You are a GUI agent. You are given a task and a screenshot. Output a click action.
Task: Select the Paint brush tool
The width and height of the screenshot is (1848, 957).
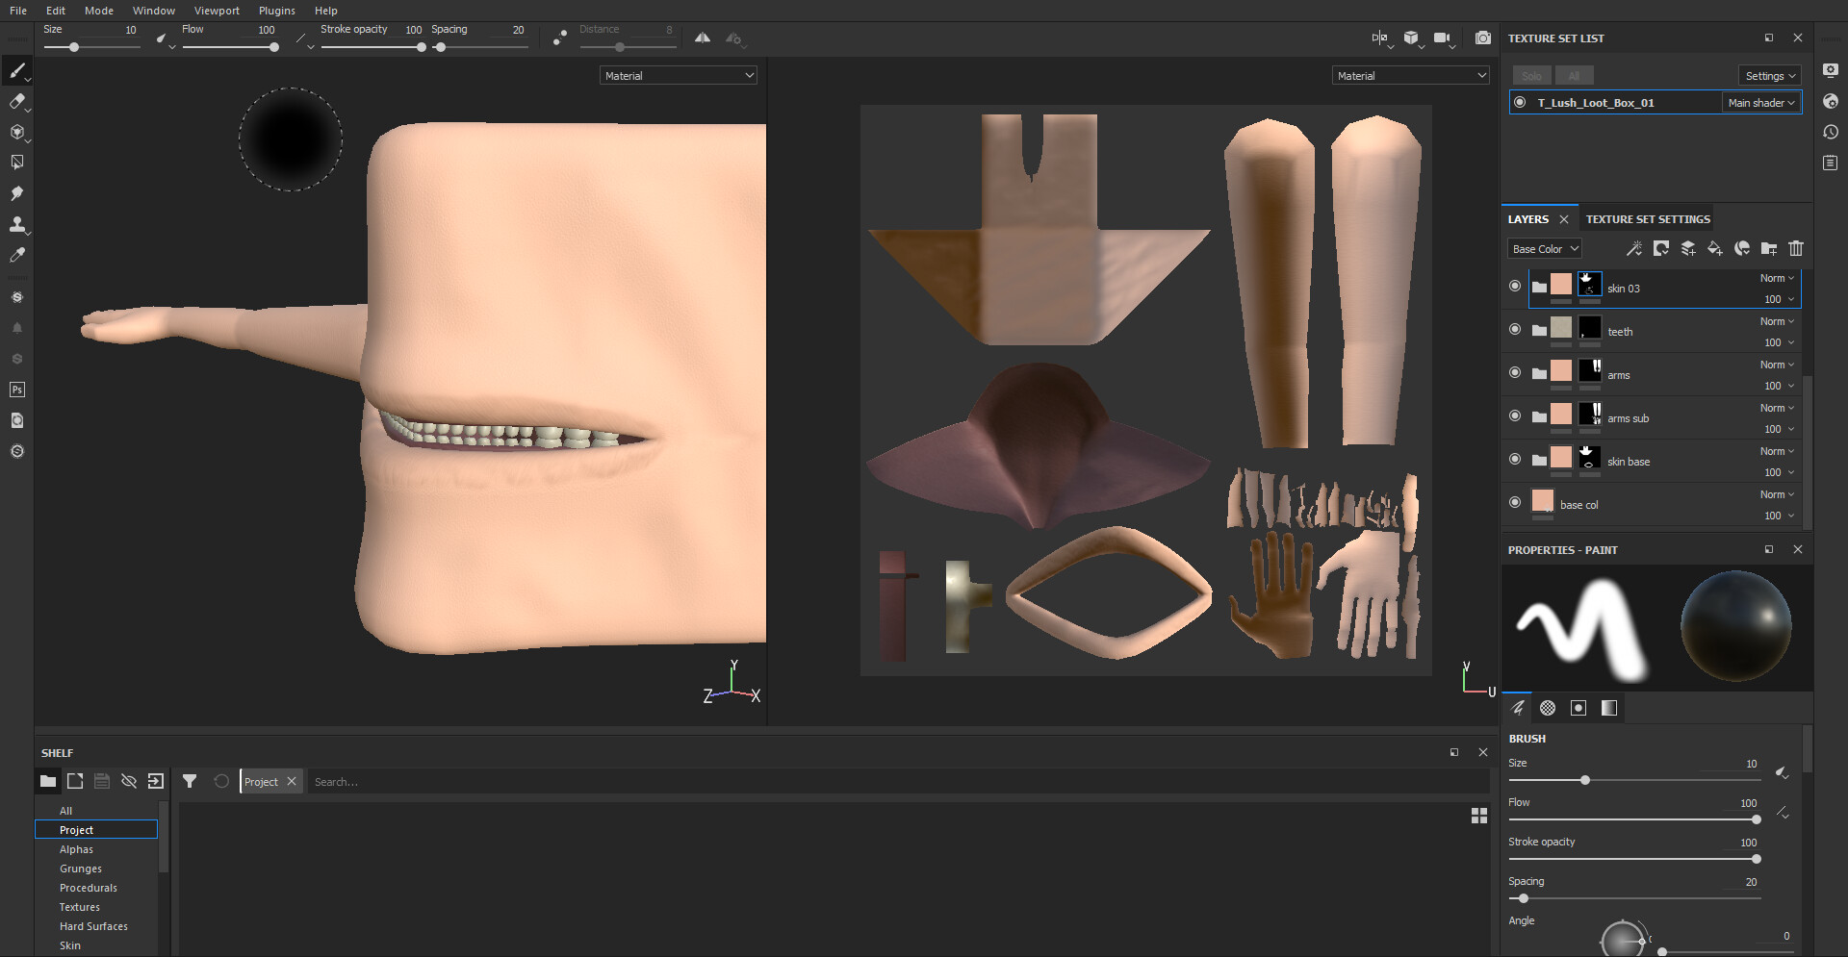(17, 70)
